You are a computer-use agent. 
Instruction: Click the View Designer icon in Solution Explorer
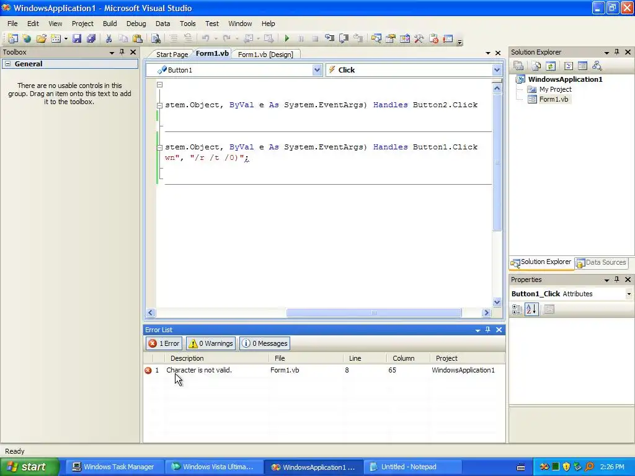pos(582,66)
